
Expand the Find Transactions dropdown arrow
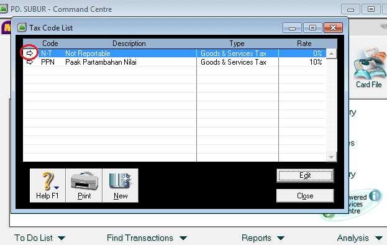point(183,238)
